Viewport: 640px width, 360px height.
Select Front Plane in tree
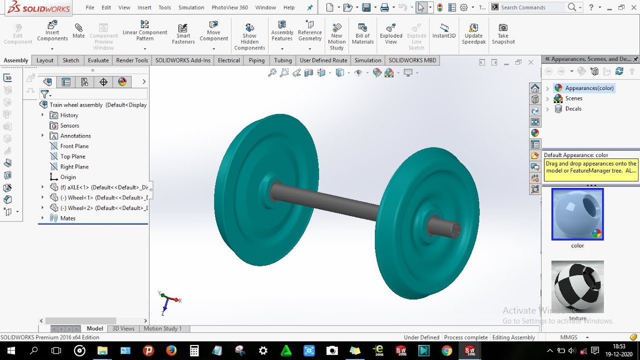tap(74, 146)
